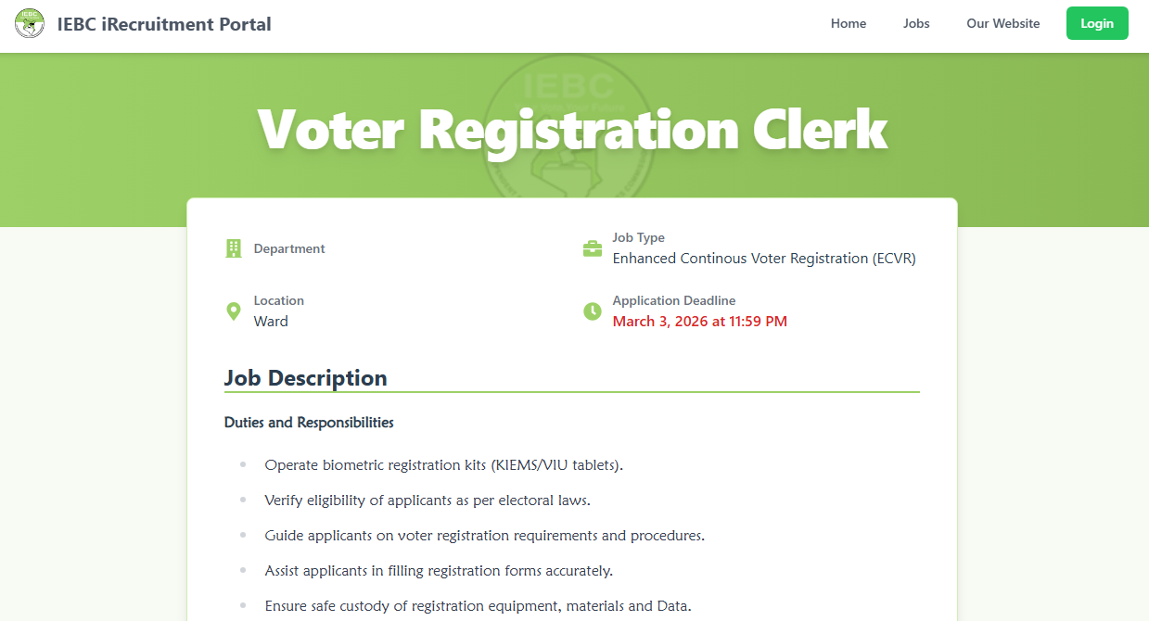Viewport: 1149px width, 621px height.
Task: Click the Job Description heading
Action: coord(305,378)
